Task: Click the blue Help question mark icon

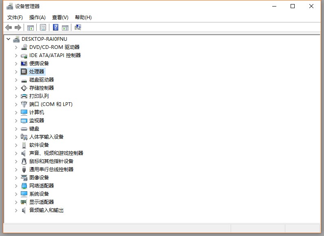Action: pyautogui.click(x=55, y=27)
